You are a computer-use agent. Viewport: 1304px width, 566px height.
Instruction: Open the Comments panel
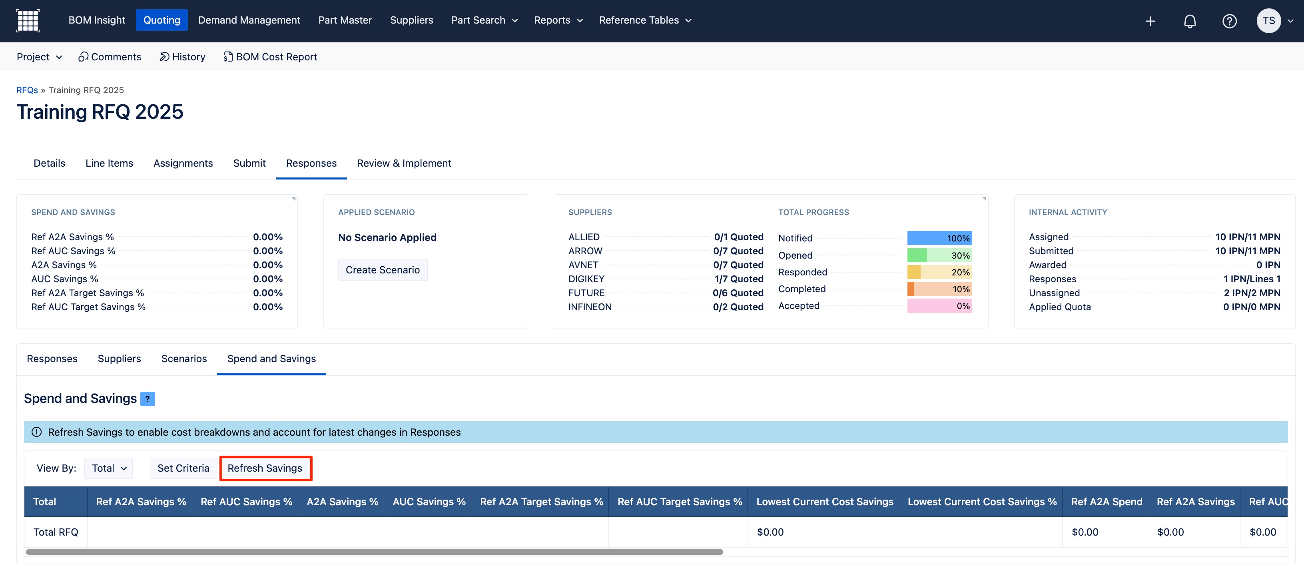click(x=110, y=57)
